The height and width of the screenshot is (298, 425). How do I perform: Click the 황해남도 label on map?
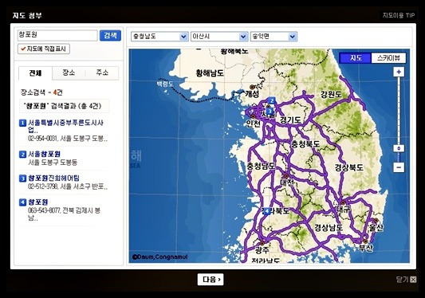[210, 73]
